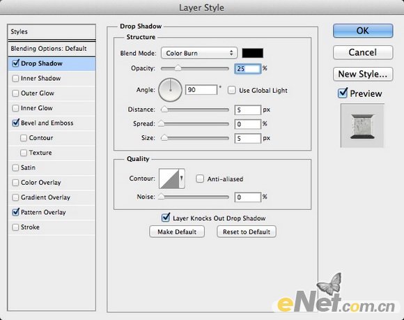Click the Angle dial control
404x320 pixels.
[171, 90]
